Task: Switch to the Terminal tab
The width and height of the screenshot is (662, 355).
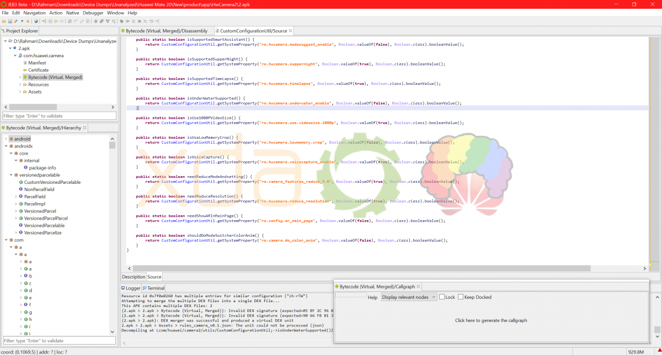Action: (153, 288)
